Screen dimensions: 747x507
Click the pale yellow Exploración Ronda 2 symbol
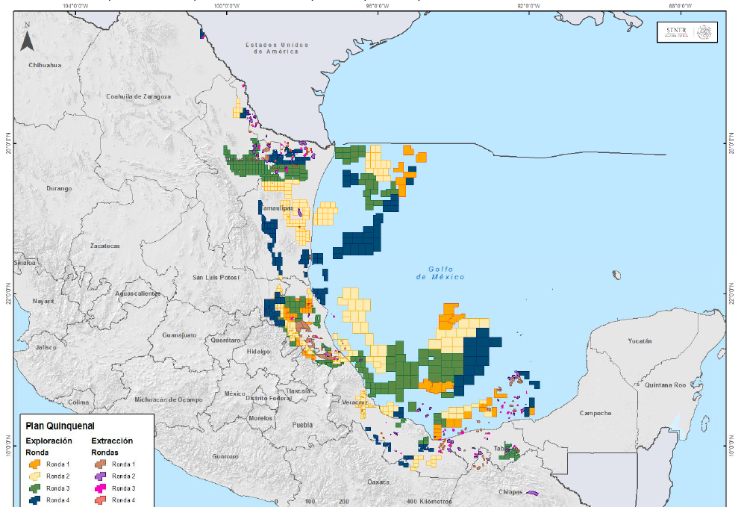(x=34, y=476)
